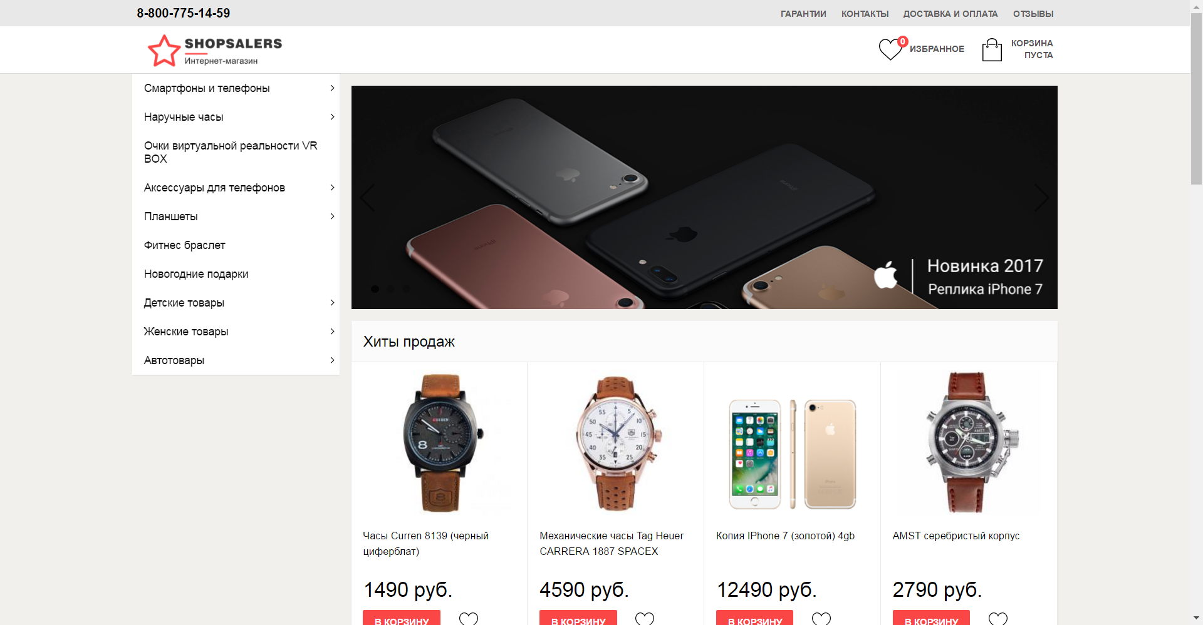Favorite the Tag Heuer Carrera watch heart
1203x625 pixels.
(x=645, y=619)
